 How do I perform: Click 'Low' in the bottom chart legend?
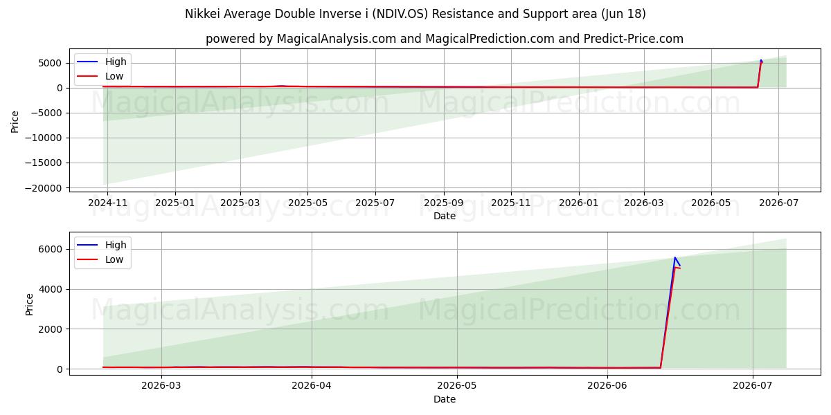(x=114, y=259)
